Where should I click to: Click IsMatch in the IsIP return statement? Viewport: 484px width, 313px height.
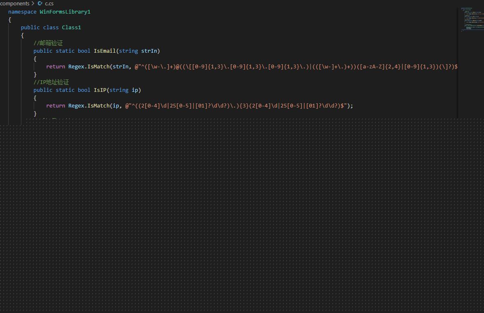click(98, 105)
